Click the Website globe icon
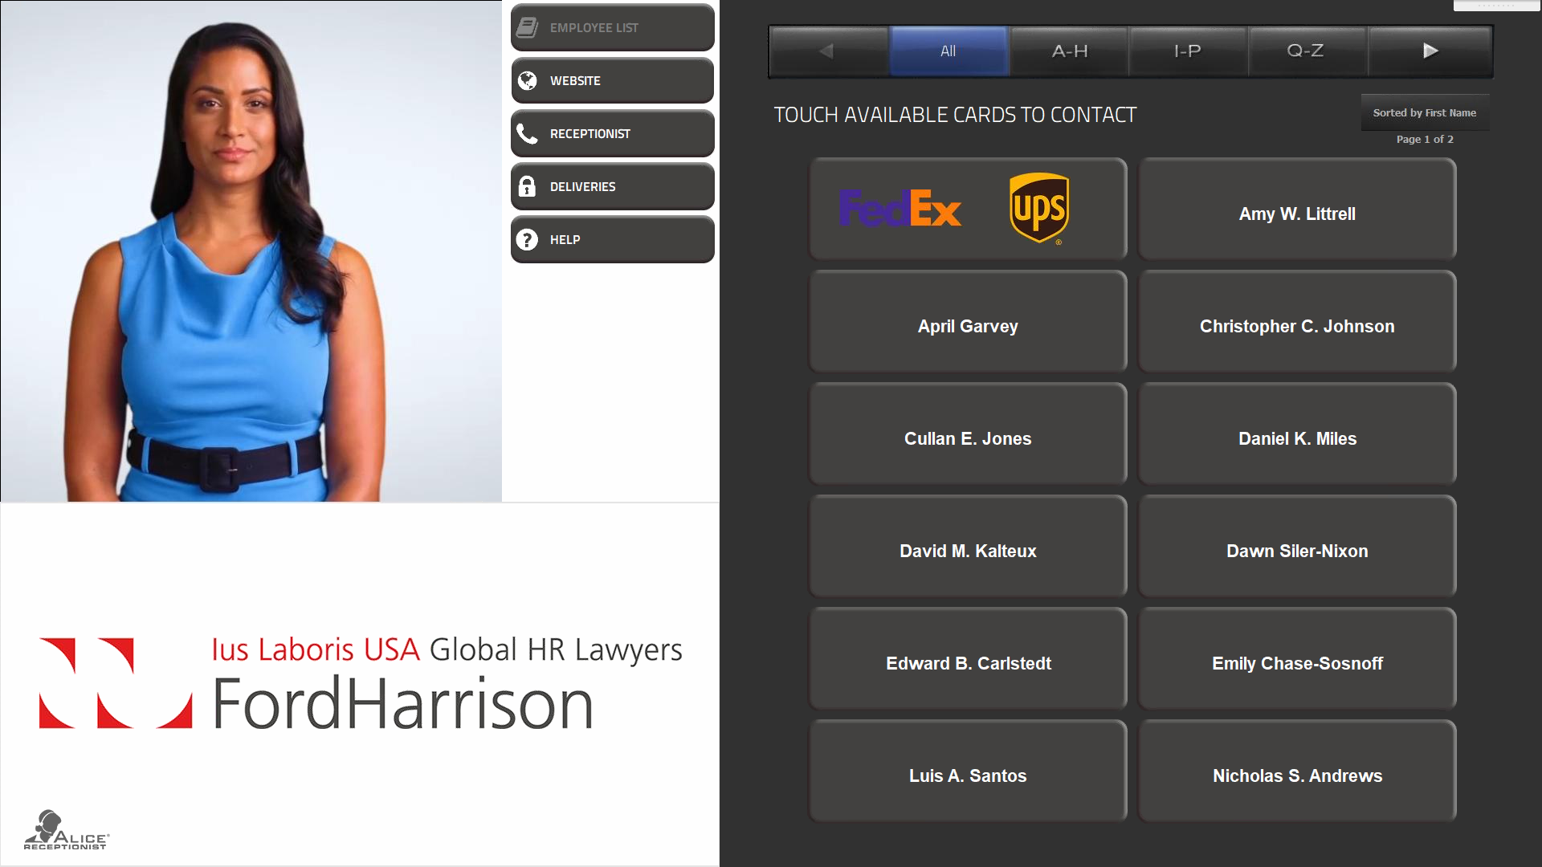 tap(527, 80)
